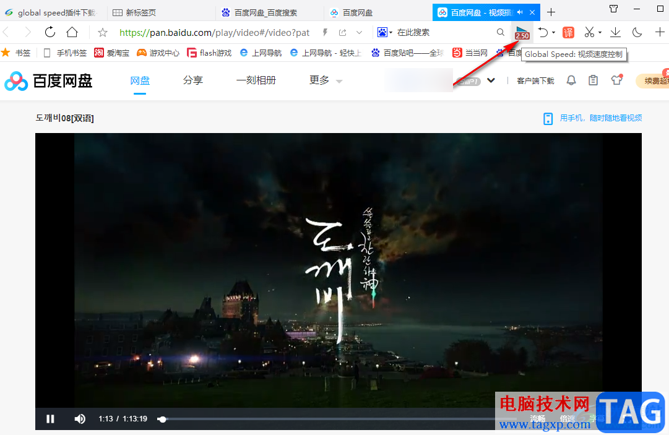Open first 上网导航 bookmark

[261, 53]
